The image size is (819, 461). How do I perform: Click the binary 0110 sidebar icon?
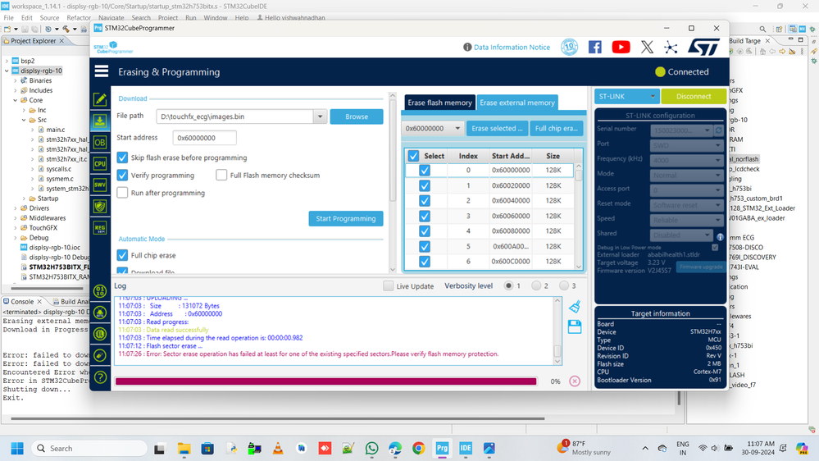100,291
